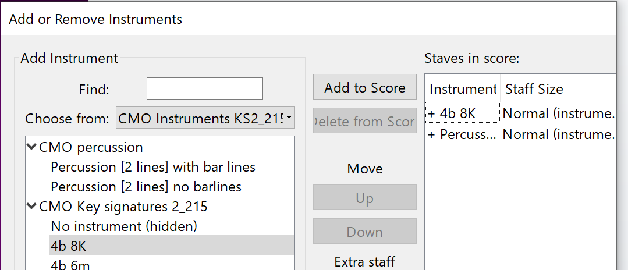Expand the plus sign beside Percussion staff
Viewport: 628px width, 270px height.
coord(432,134)
